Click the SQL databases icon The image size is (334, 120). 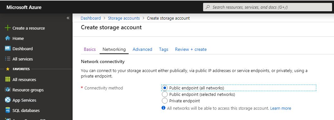click(x=7, y=110)
